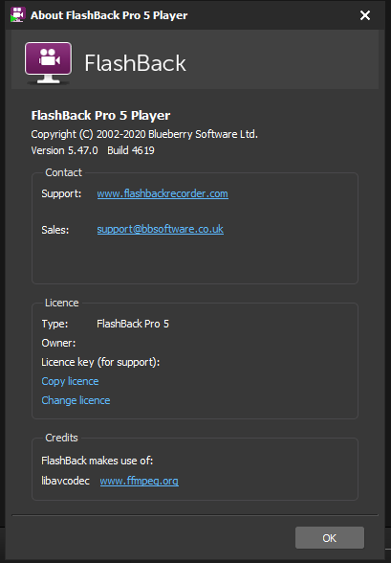Click the Version 5.47.0 text
The image size is (391, 563).
[x=64, y=150]
